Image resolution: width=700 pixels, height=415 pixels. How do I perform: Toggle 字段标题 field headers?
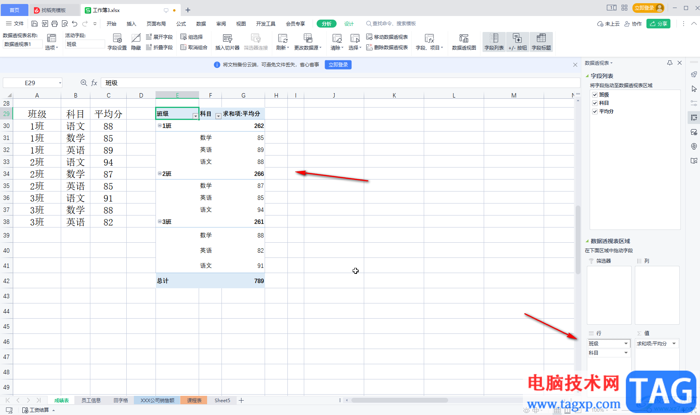tap(541, 42)
